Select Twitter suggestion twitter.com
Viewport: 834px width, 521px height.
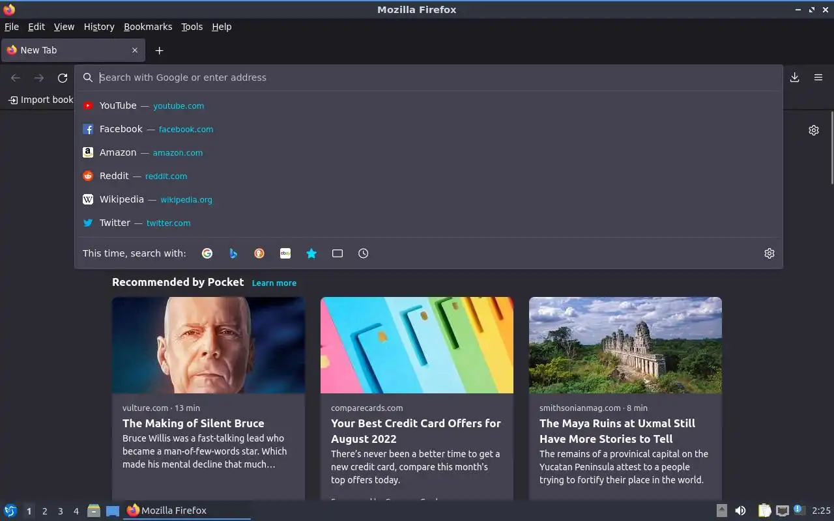(x=429, y=223)
